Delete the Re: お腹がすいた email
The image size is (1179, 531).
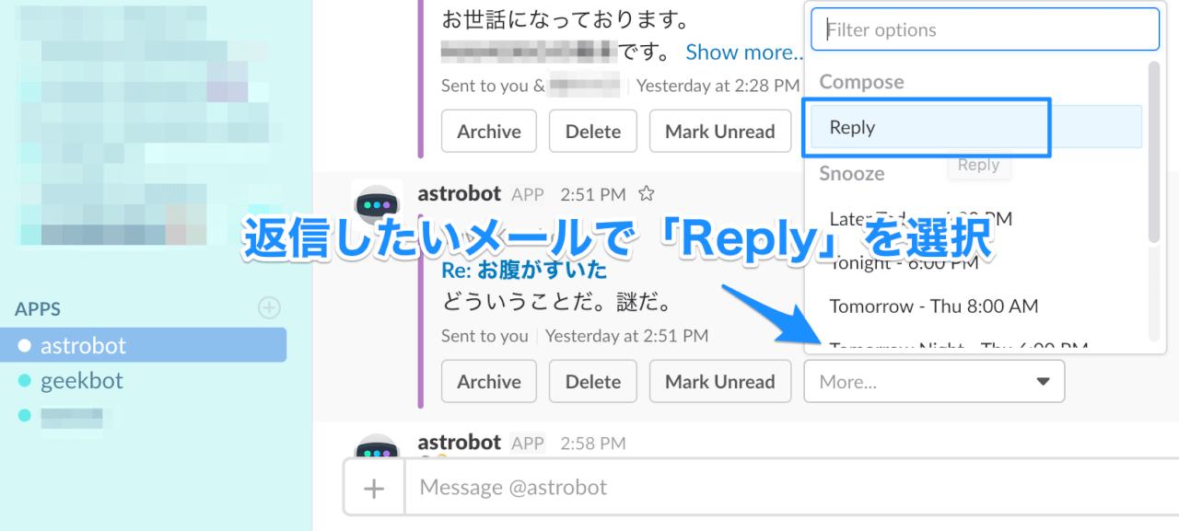coord(593,381)
